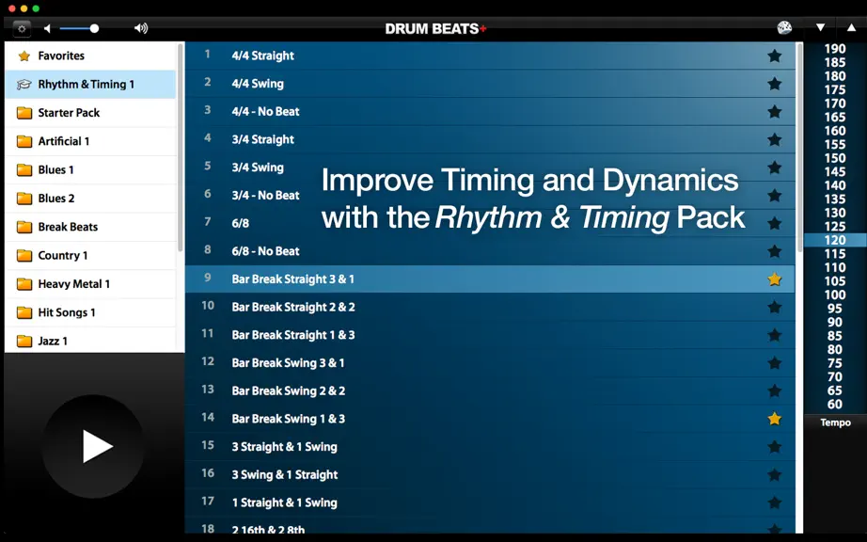Choose the 6/8 - No Beat pattern
The width and height of the screenshot is (867, 542).
pos(490,251)
